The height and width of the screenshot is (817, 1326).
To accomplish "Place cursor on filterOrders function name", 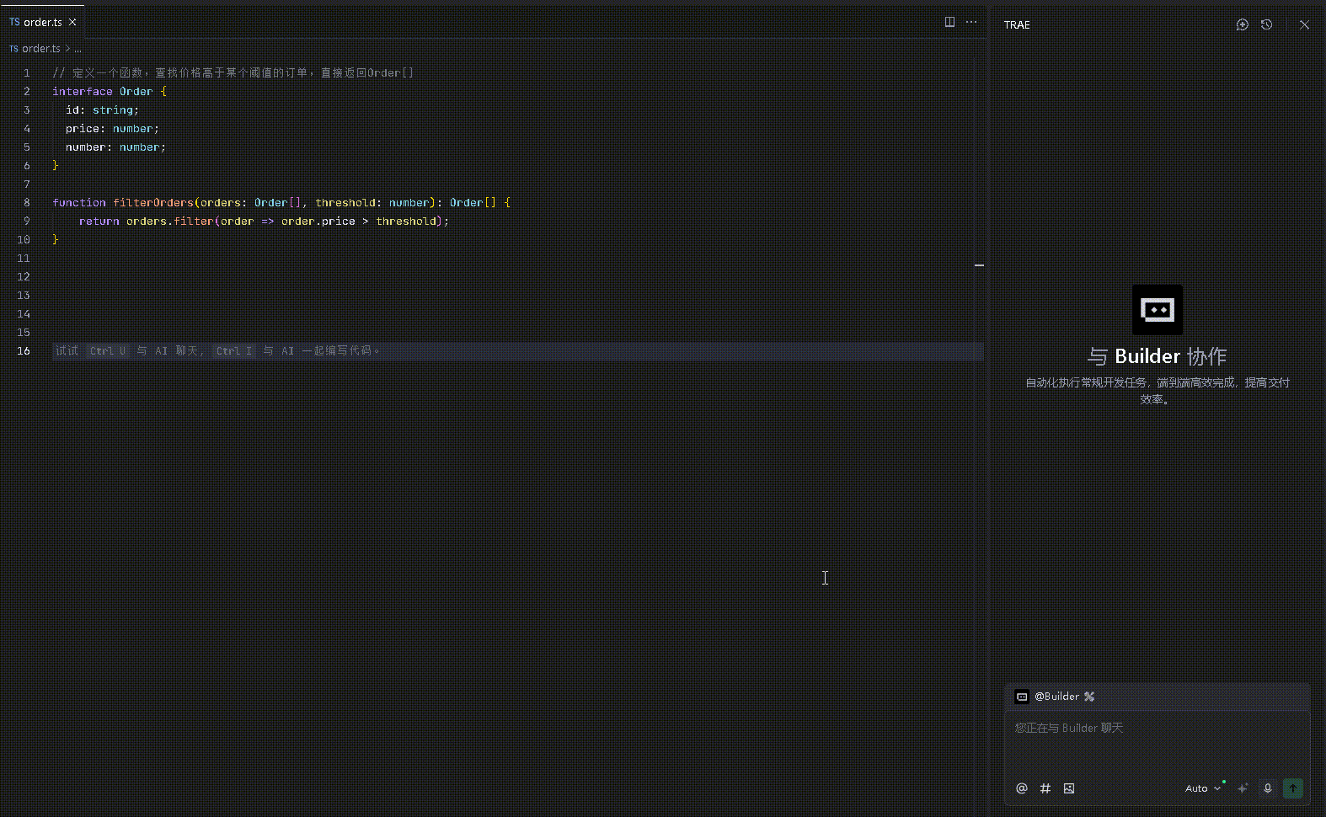I will 153,202.
